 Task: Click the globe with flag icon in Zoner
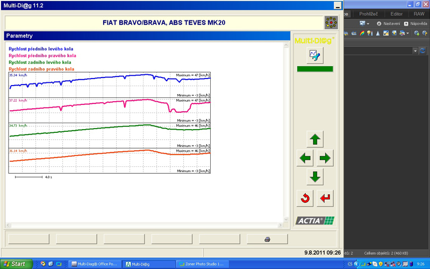[425, 33]
